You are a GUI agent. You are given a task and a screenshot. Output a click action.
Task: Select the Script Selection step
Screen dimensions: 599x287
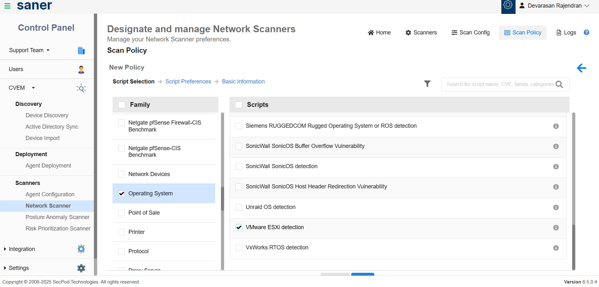pos(133,82)
